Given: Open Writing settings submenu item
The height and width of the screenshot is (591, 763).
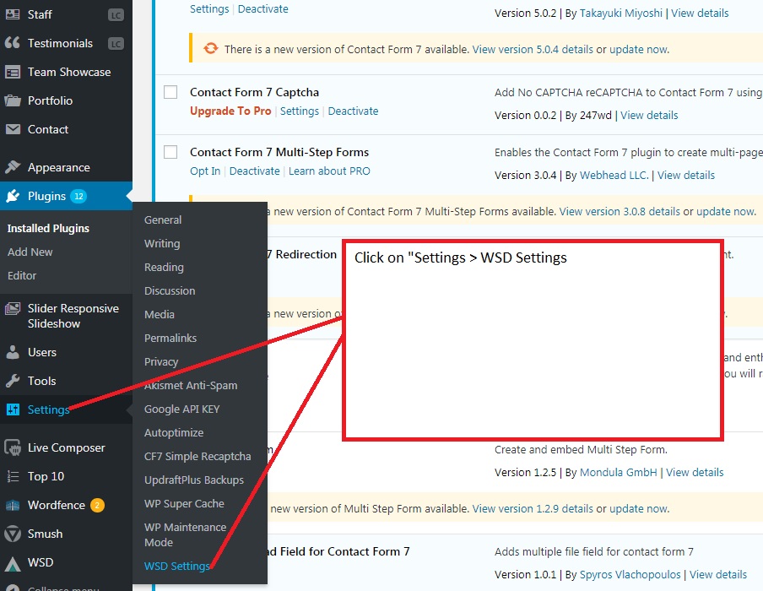Looking at the screenshot, I should click(162, 243).
